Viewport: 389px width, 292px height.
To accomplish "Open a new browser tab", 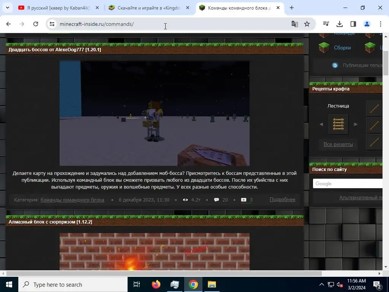I will tap(292, 8).
